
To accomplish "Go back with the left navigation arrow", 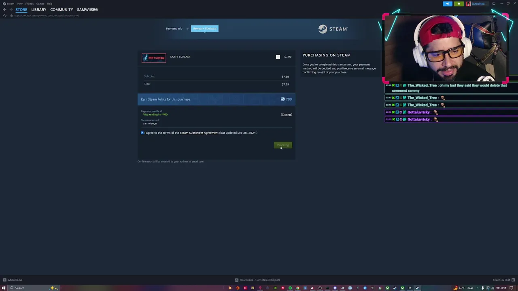I will pyautogui.click(x=4, y=9).
